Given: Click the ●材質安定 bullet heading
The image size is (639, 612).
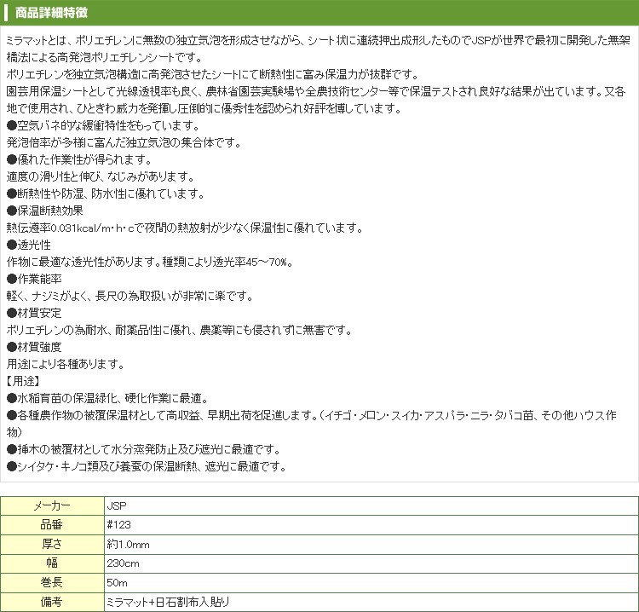Looking at the screenshot, I should (x=34, y=313).
